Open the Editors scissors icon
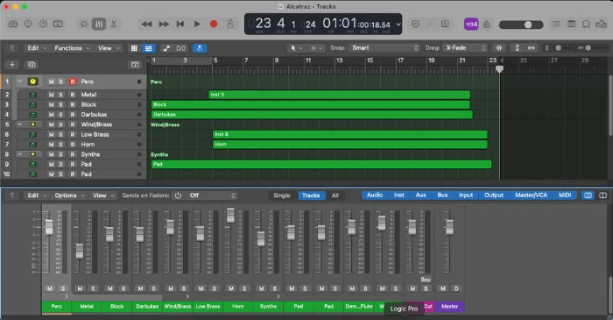The image size is (613, 320). (114, 25)
